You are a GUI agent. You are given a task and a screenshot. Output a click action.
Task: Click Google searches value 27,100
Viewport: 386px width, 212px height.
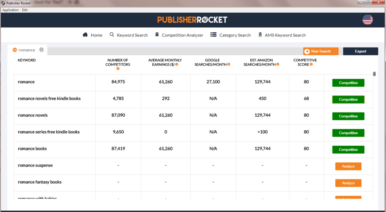point(213,82)
